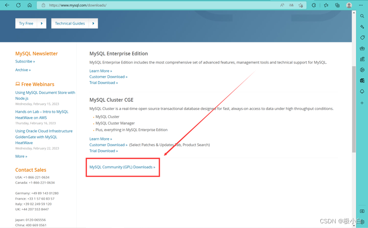Viewport: 368px width, 228px height.
Task: Open the collections icon in toolbar
Action: 337,5
